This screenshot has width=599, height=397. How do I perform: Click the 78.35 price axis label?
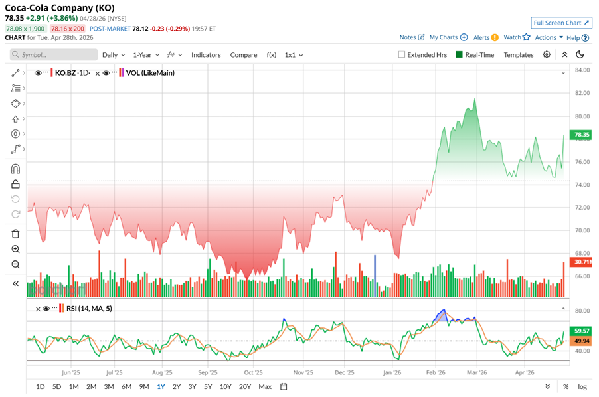tap(580, 135)
